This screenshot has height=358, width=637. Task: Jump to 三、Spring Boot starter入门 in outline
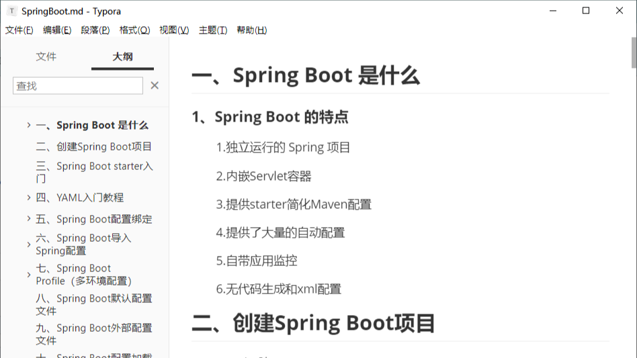click(x=94, y=172)
